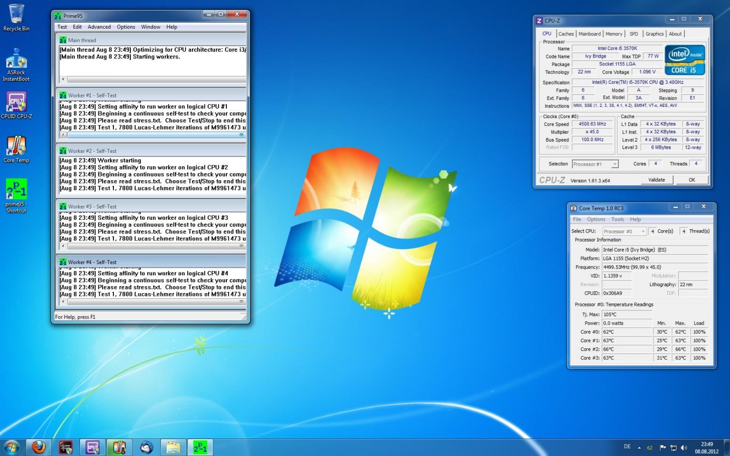Open Prime95 Options menu
Viewport: 730px width, 456px height.
click(126, 27)
